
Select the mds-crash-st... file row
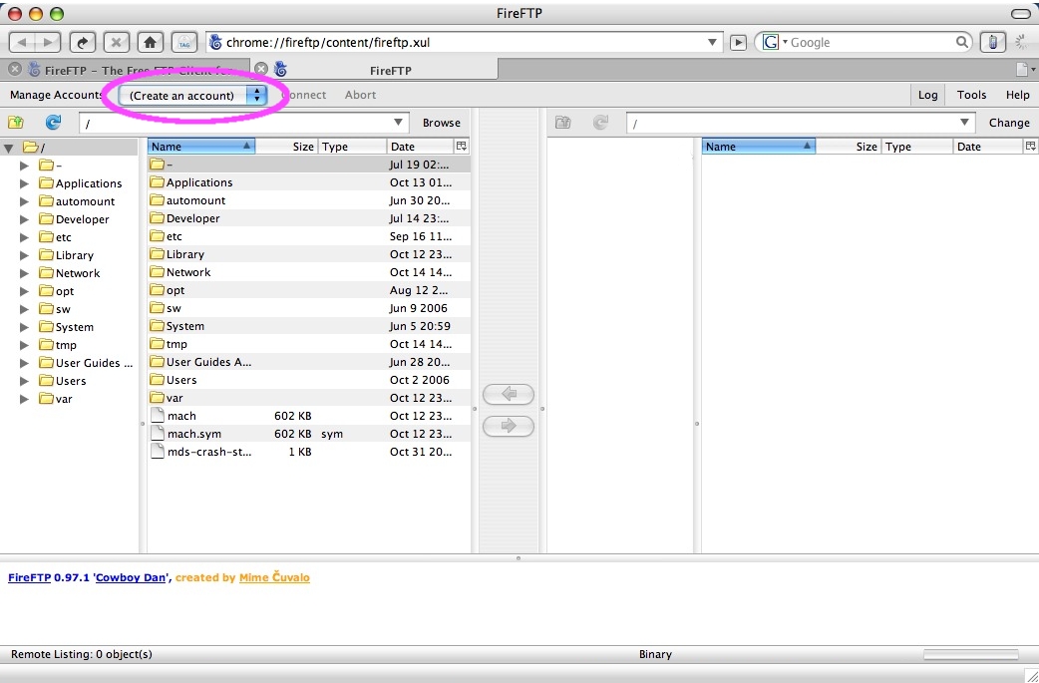click(x=309, y=452)
